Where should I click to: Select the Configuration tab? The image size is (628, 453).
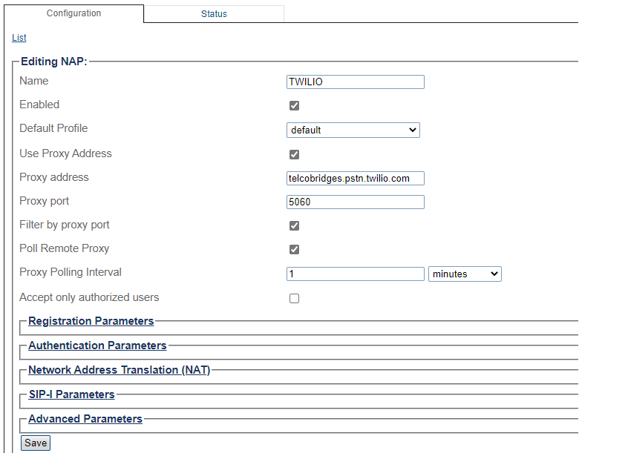tap(73, 13)
